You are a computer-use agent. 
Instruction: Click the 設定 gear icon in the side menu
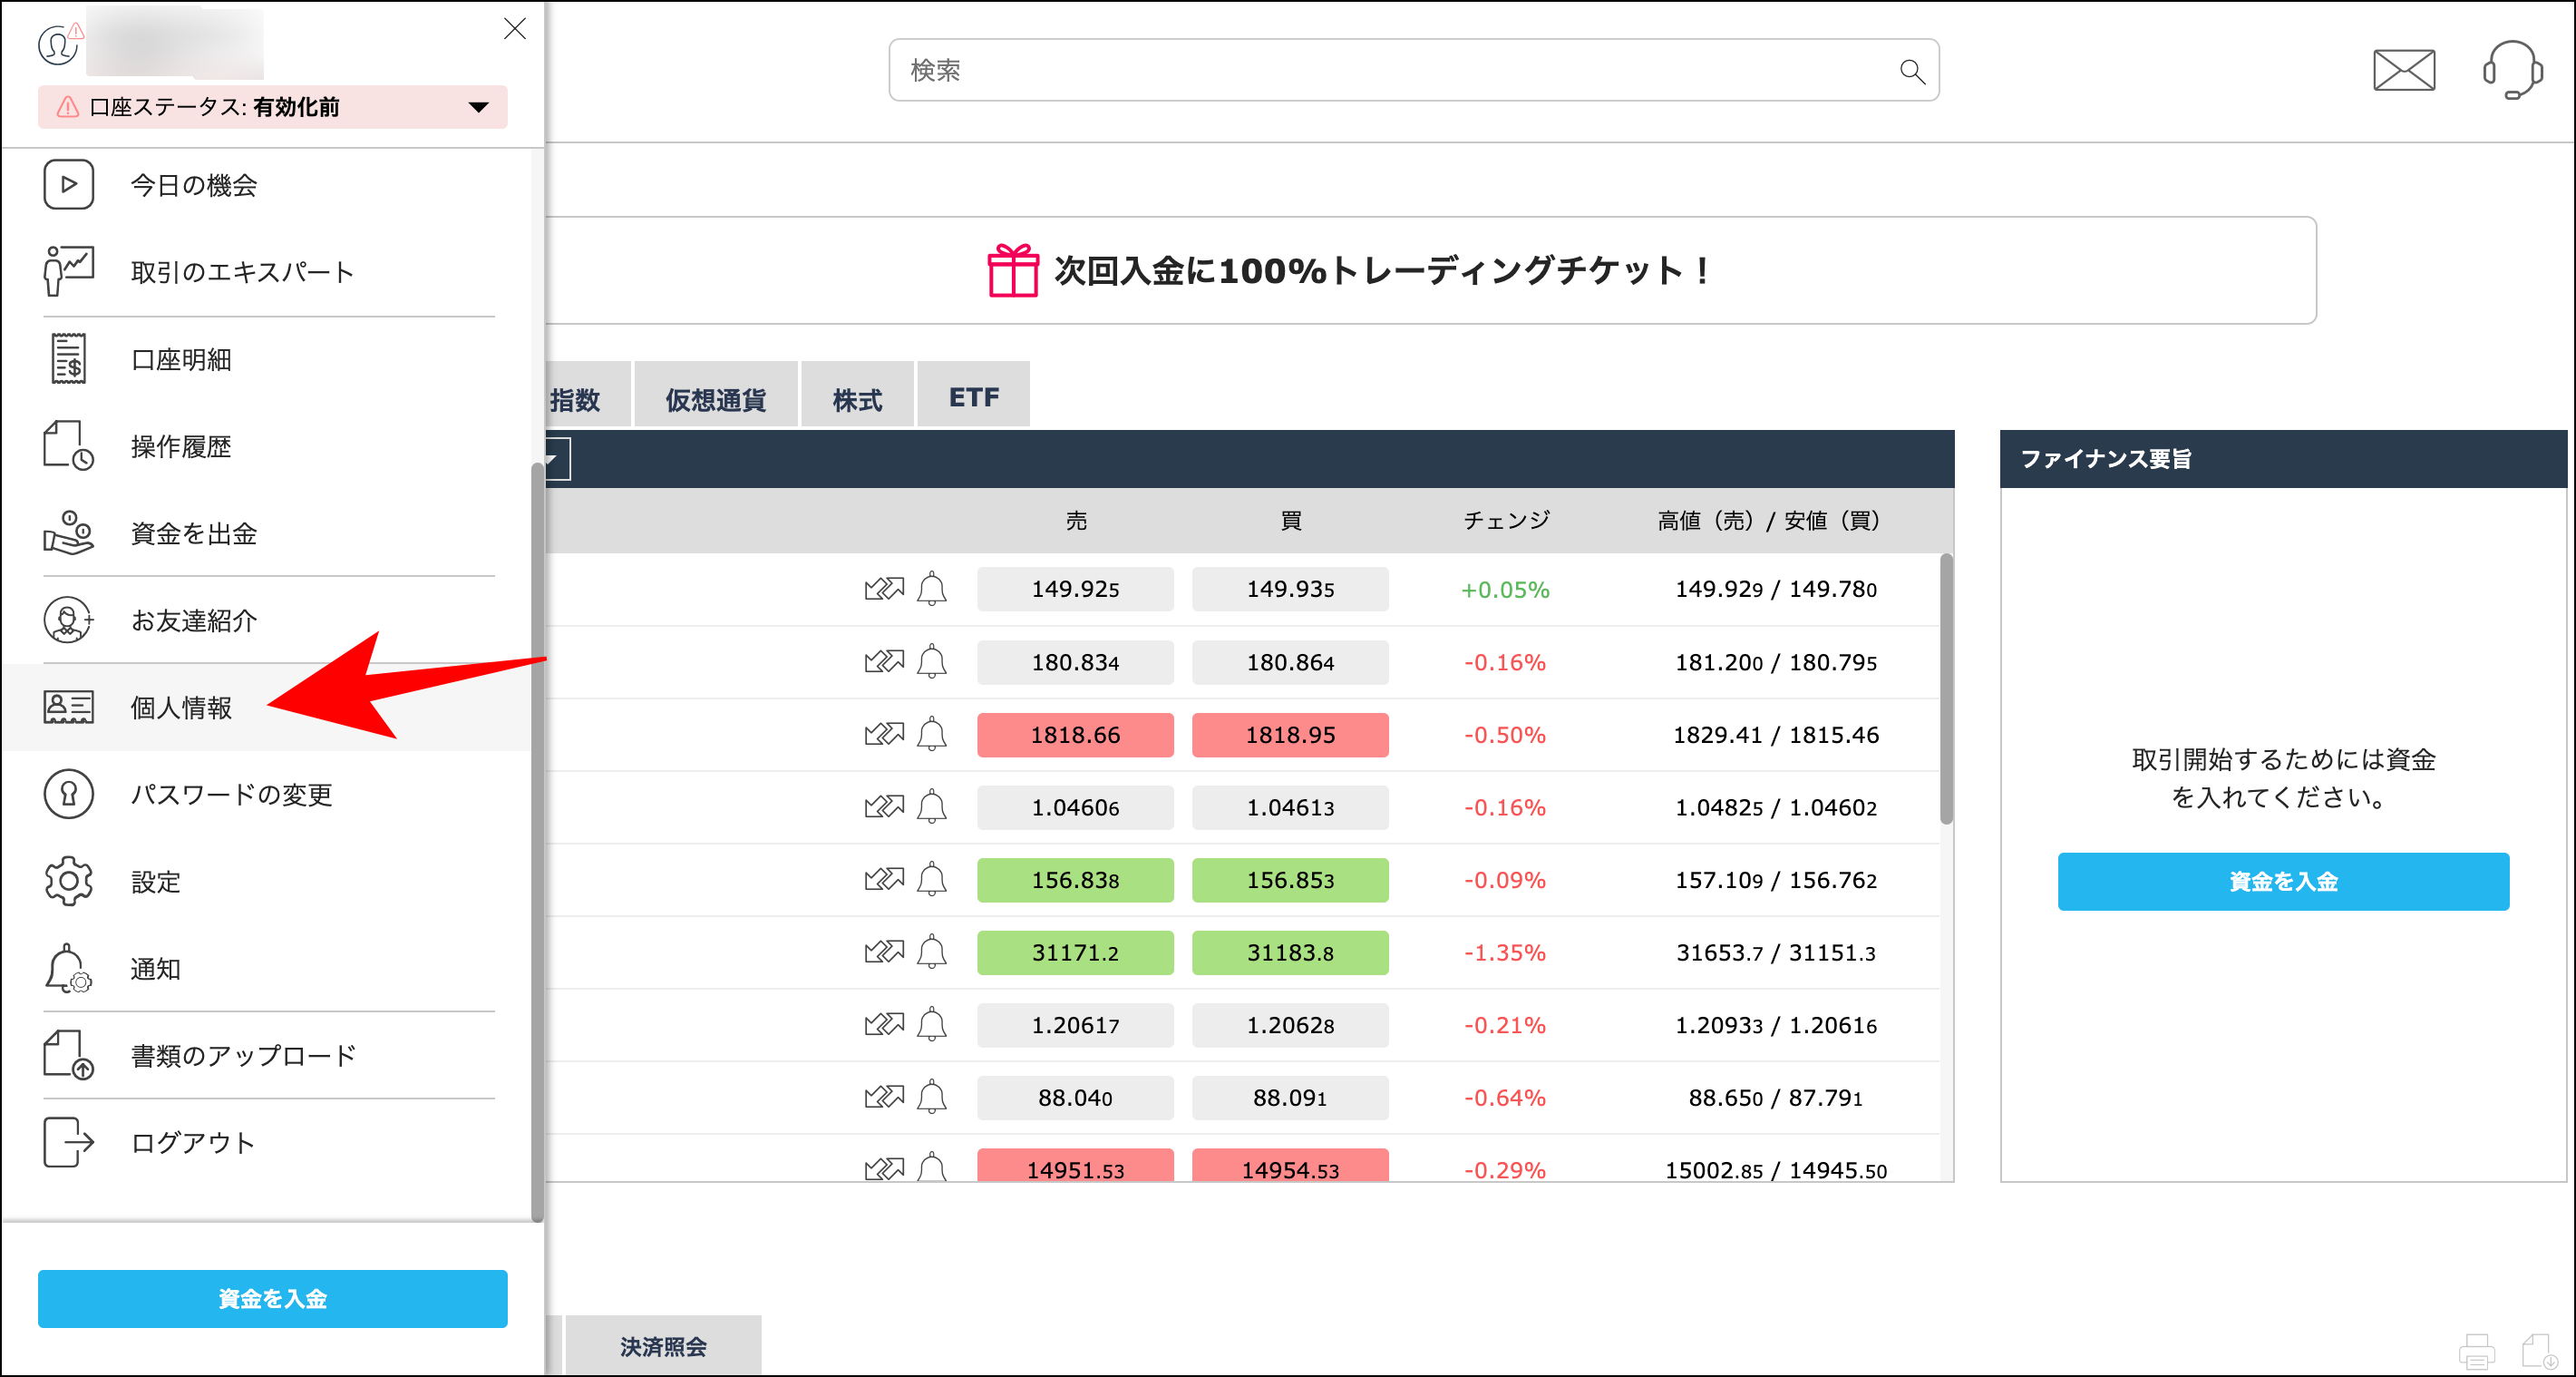pyautogui.click(x=68, y=882)
